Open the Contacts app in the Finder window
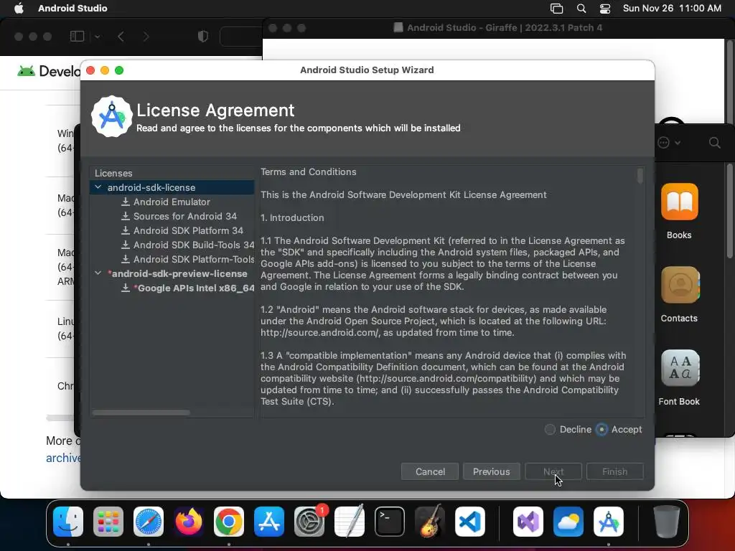 click(680, 285)
